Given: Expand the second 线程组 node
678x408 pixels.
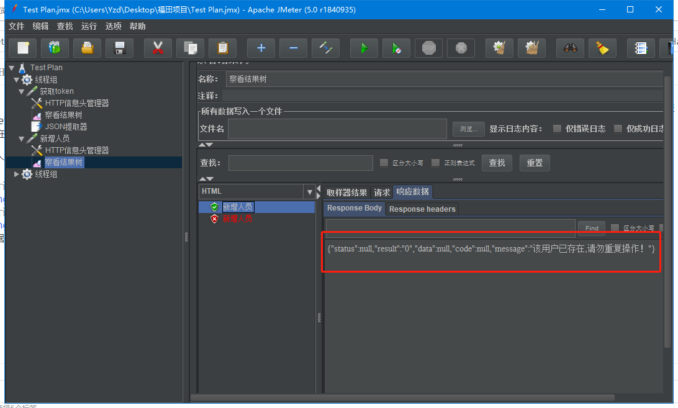Looking at the screenshot, I should click(x=16, y=174).
